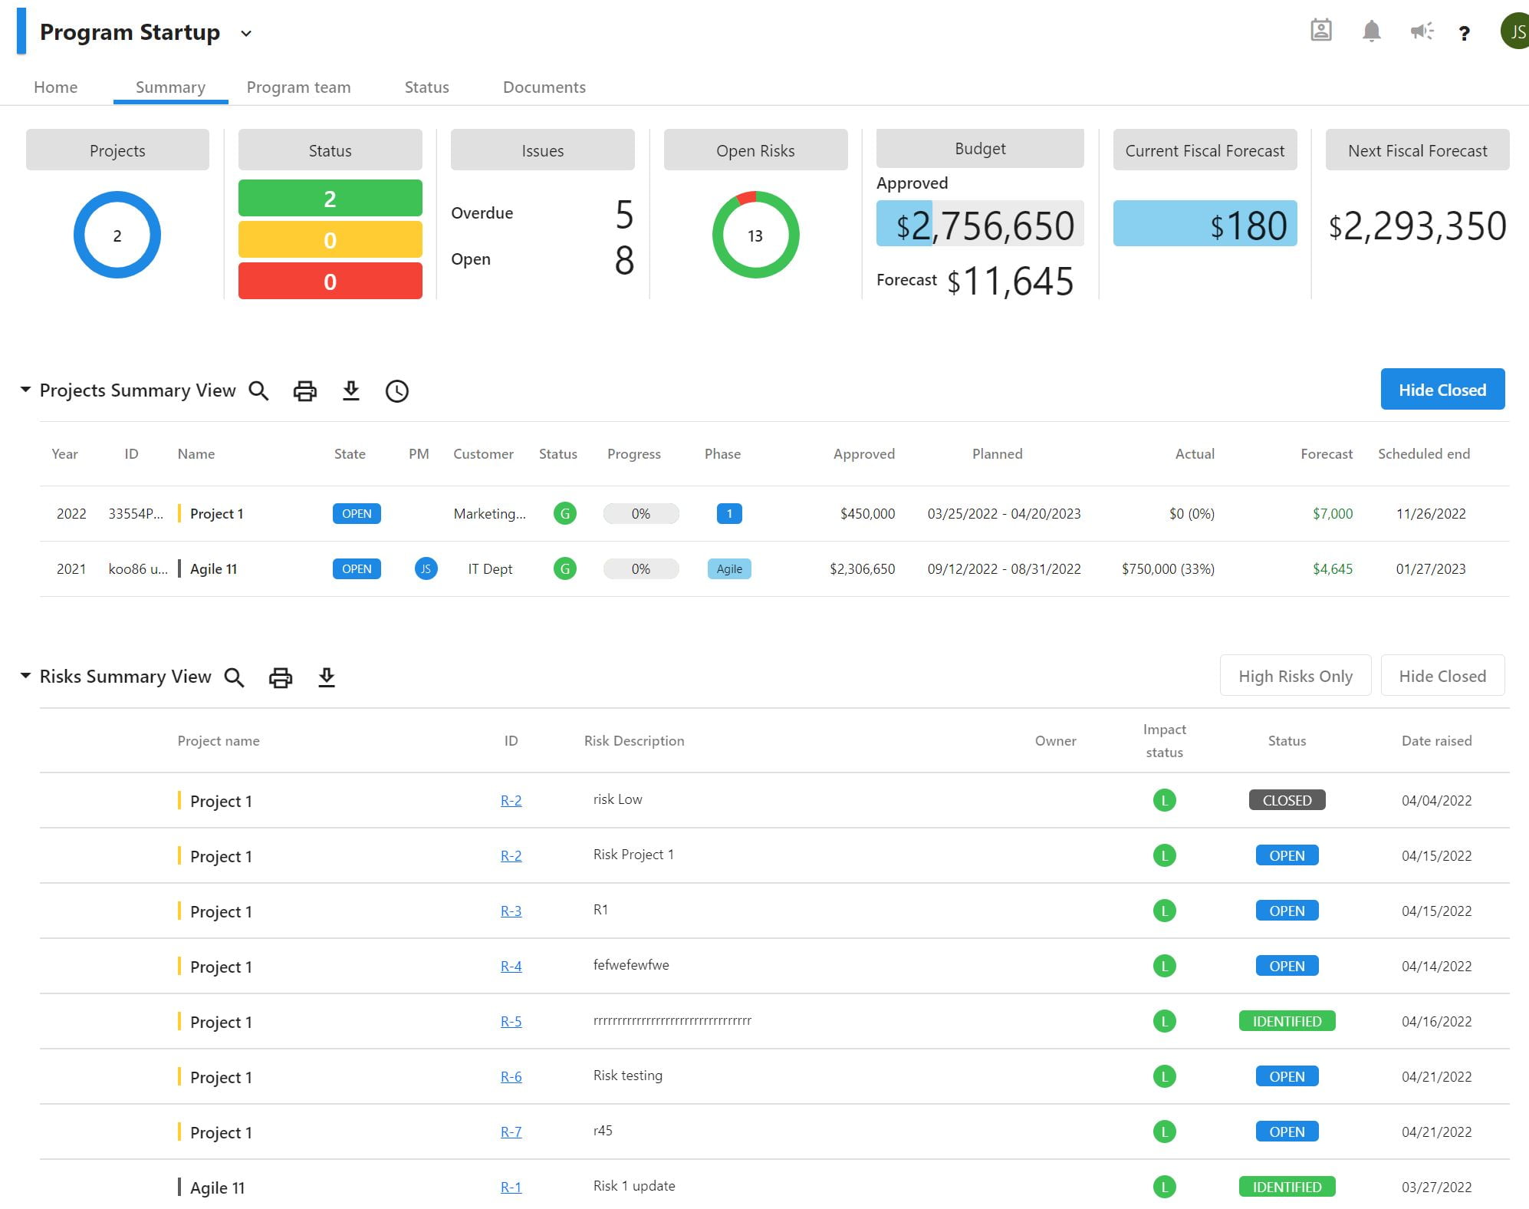Open the notifications bell
The height and width of the screenshot is (1209, 1529).
click(x=1372, y=31)
